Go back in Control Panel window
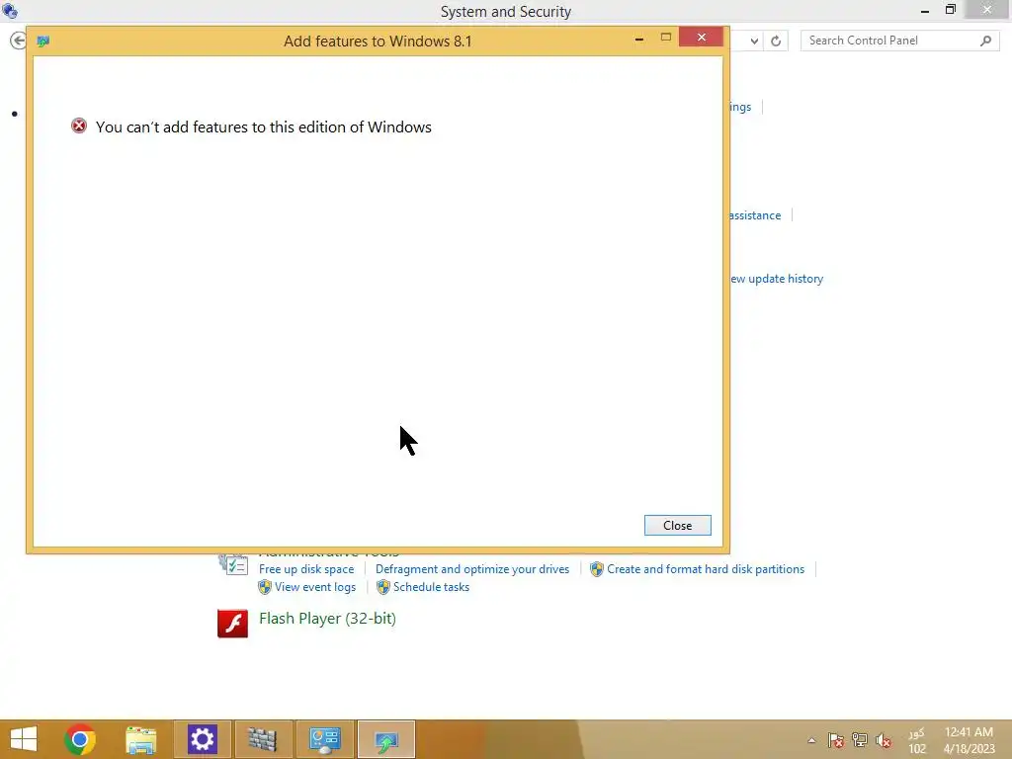The image size is (1012, 759). point(18,41)
